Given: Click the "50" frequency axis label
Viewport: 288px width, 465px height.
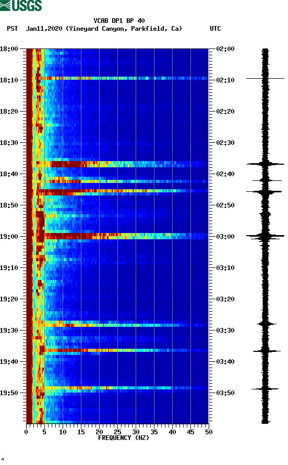Looking at the screenshot, I should click(209, 432).
